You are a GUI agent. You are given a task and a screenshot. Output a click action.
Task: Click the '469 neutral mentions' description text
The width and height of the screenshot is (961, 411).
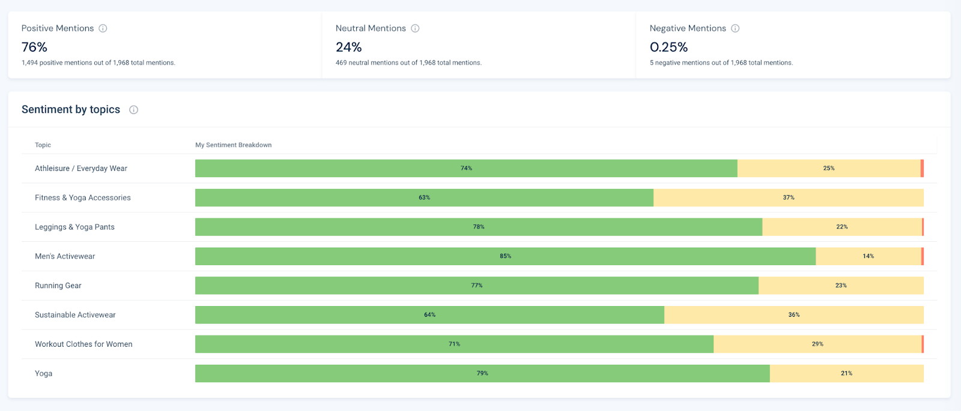point(408,62)
